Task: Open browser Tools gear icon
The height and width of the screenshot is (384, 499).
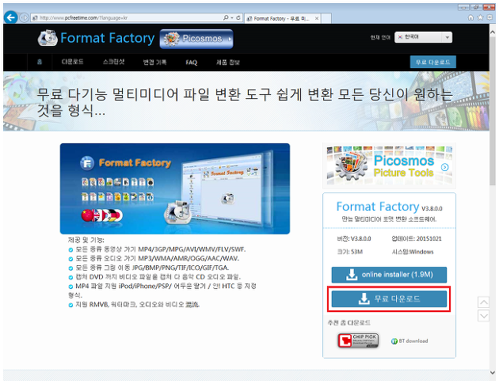Action: coord(490,18)
